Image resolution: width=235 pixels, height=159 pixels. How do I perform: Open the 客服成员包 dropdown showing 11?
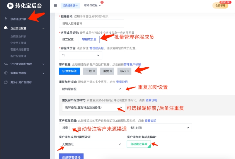coord(80,55)
